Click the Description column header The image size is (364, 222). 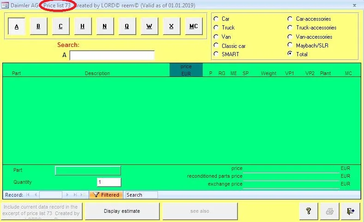click(97, 73)
